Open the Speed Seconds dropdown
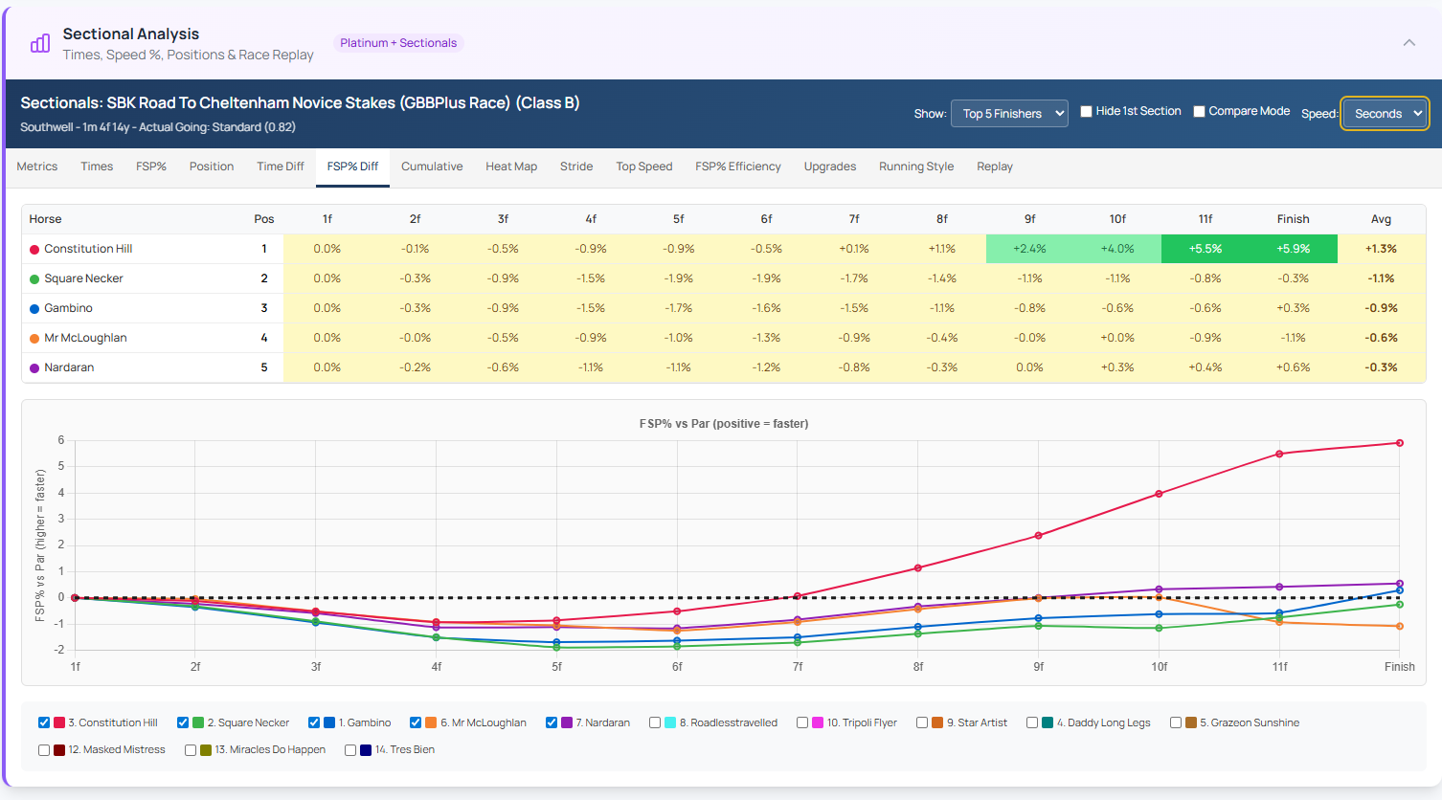This screenshot has width=1442, height=800. coord(1385,113)
